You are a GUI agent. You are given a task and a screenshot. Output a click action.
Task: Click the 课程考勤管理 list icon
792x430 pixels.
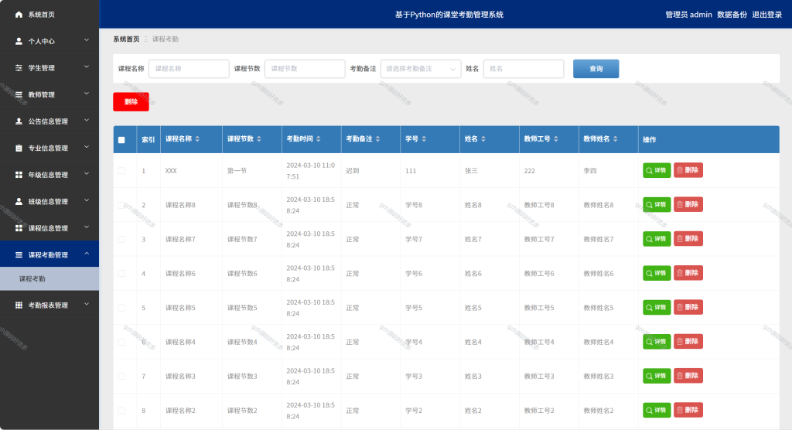(x=19, y=255)
